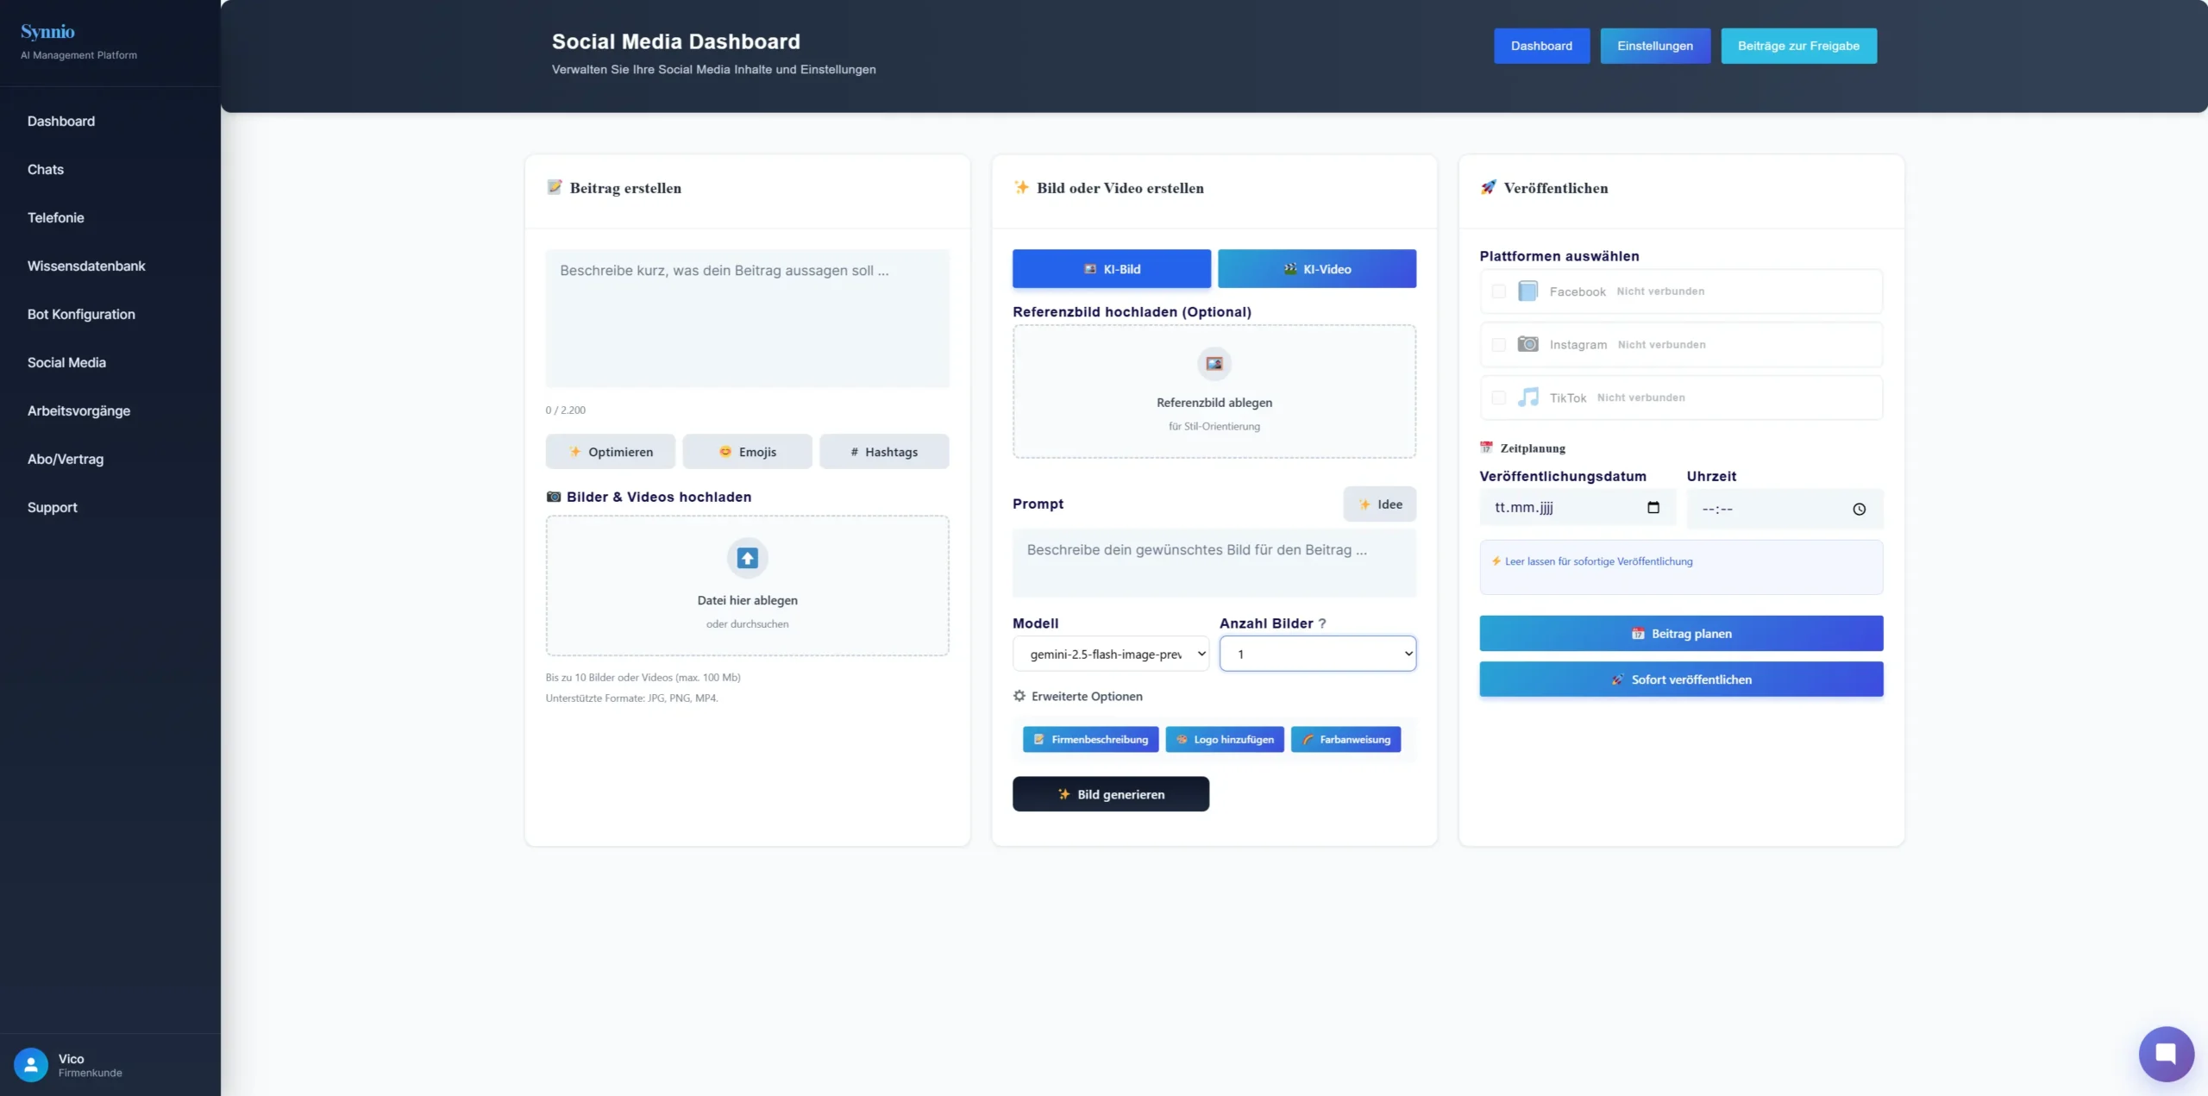Click the post description text area

click(x=747, y=318)
